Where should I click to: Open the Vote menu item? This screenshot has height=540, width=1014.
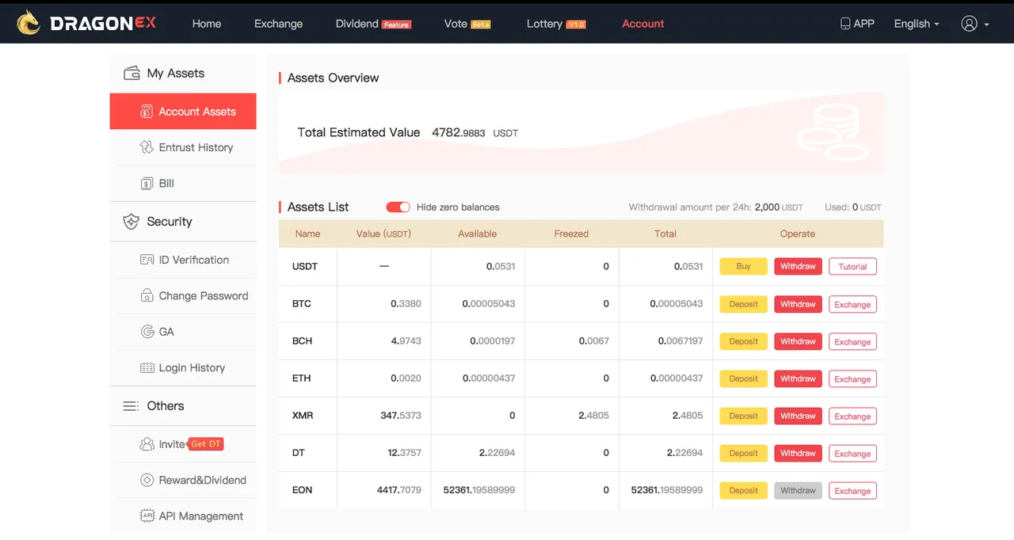coord(467,24)
